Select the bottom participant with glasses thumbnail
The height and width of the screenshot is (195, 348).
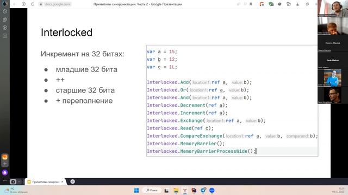pos(333,95)
